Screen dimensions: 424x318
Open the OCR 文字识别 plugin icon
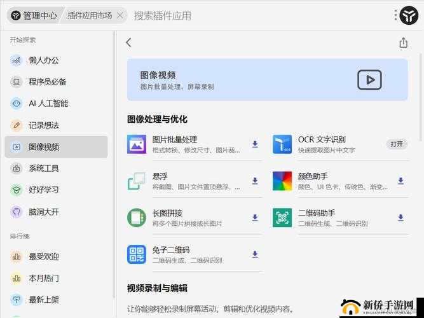(282, 144)
